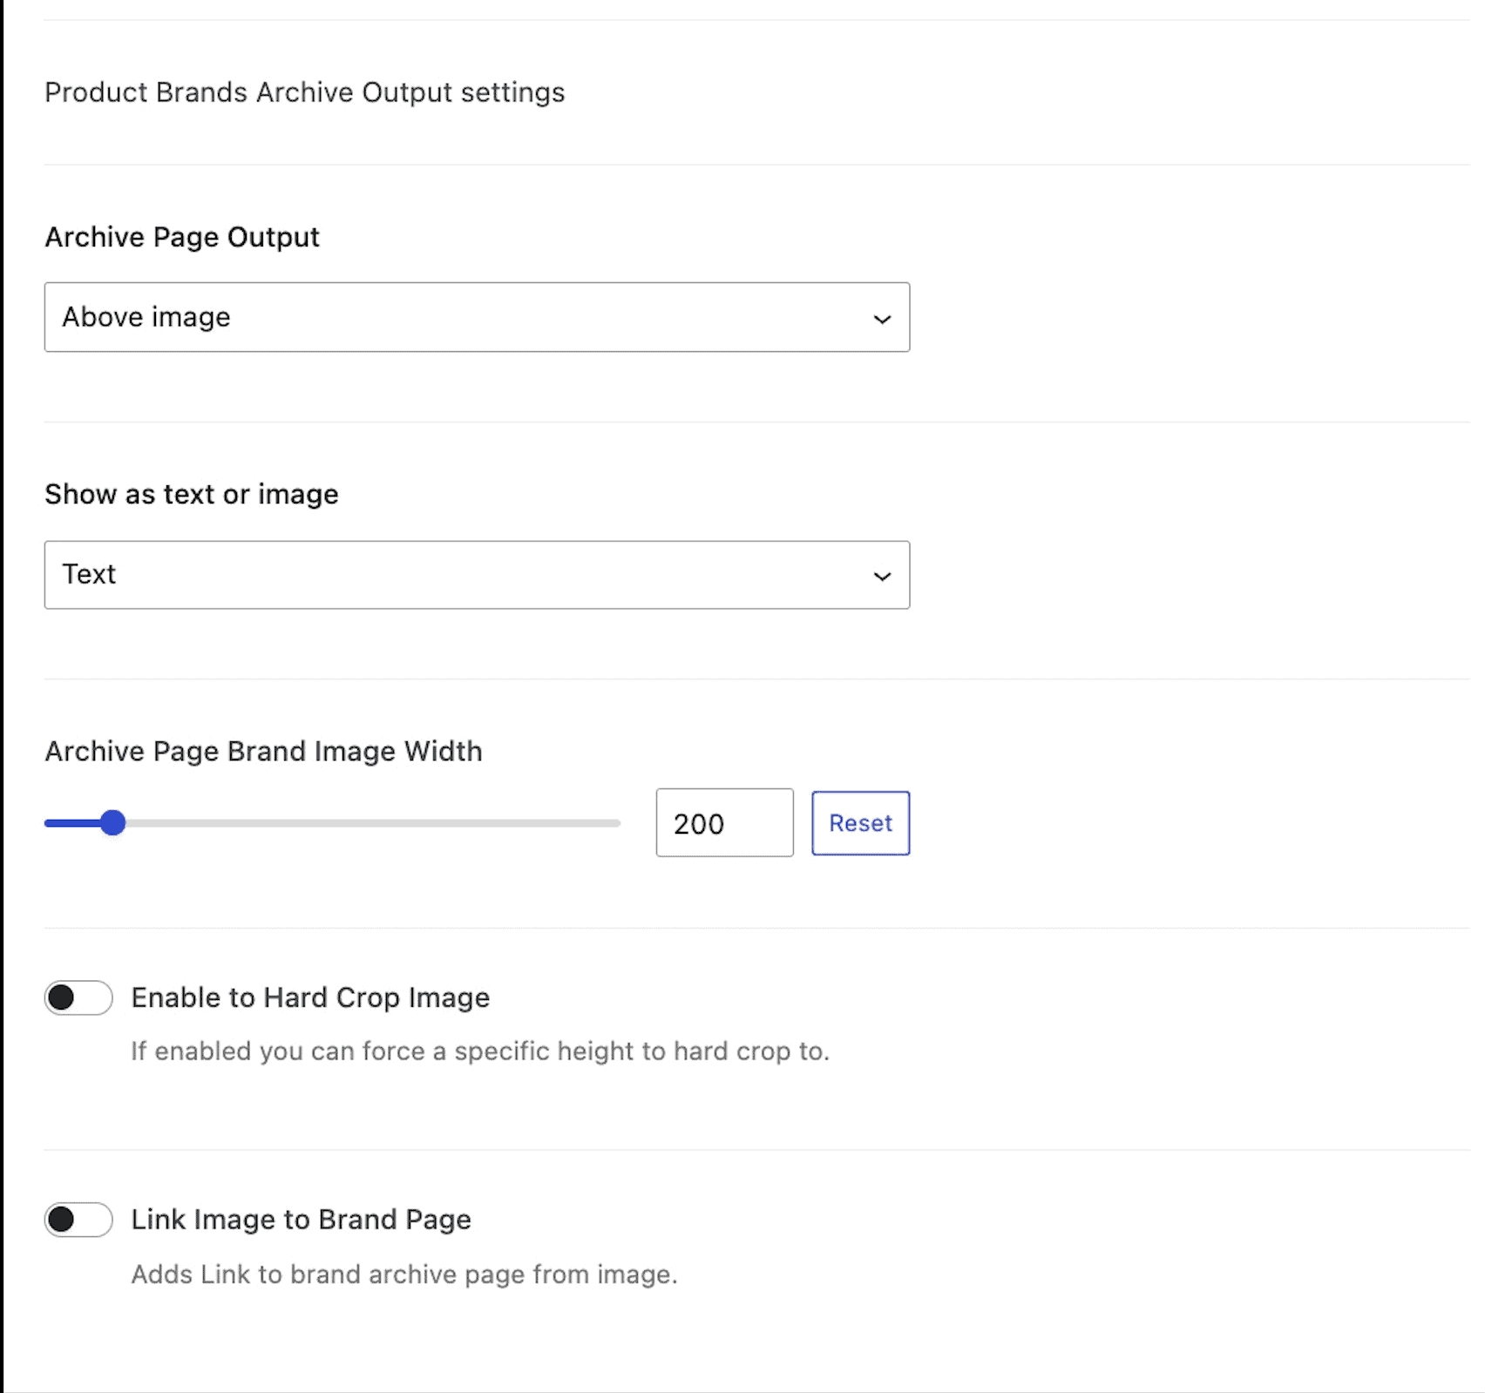Screen dimensions: 1485x1393
Task: Click the right end of width slider track
Action: pyautogui.click(x=614, y=823)
